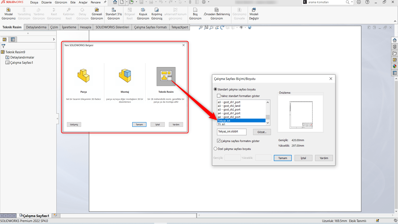Viewport: 398px width, 224px height.
Task: Switch to the İşaretleme tab
Action: pyautogui.click(x=69, y=27)
